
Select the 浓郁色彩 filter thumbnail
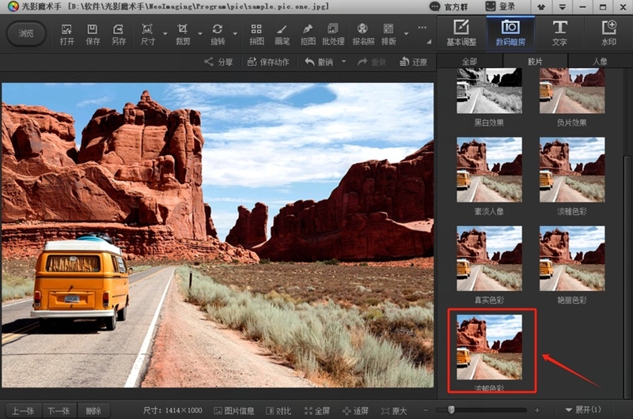[x=489, y=346]
